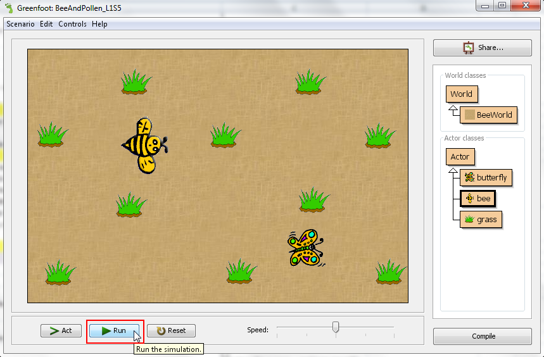This screenshot has width=544, height=357.
Task: Compile the scenario classes
Action: [482, 336]
